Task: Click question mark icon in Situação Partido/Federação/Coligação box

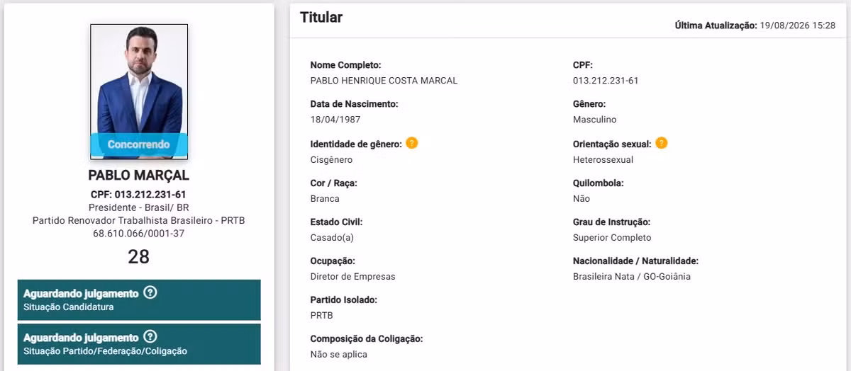Action: [150, 337]
